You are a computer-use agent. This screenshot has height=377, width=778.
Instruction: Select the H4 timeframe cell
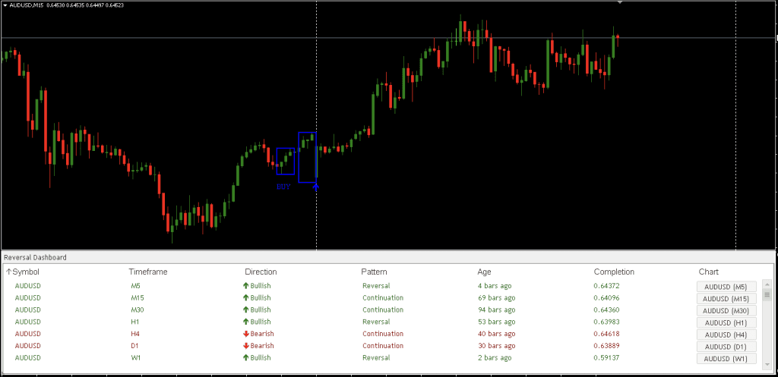(135, 334)
